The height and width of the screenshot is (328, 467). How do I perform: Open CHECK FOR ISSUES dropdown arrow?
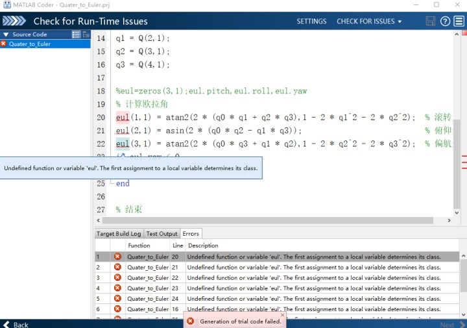click(x=400, y=21)
